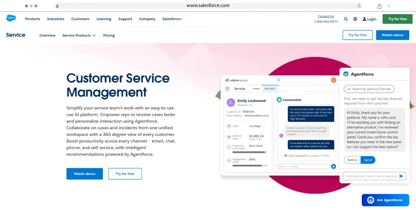Click the Ask Agentforce robot icon

[370, 200]
